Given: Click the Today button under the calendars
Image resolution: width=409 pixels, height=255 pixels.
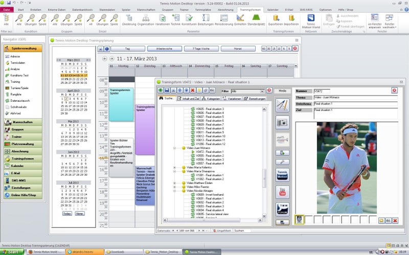Looking at the screenshot, I should click(67, 214).
